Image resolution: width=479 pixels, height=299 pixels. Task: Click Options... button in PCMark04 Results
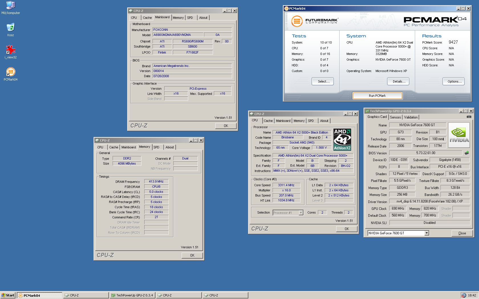pyautogui.click(x=454, y=81)
